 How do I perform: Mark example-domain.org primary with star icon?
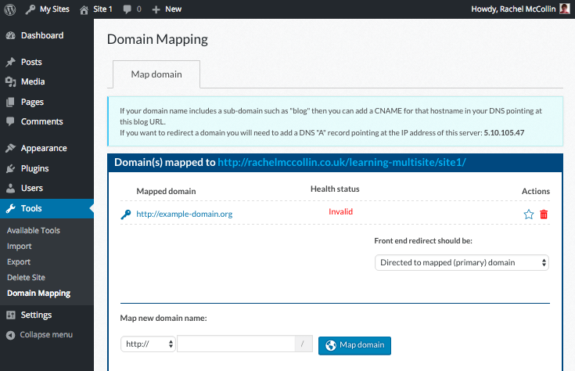[528, 214]
